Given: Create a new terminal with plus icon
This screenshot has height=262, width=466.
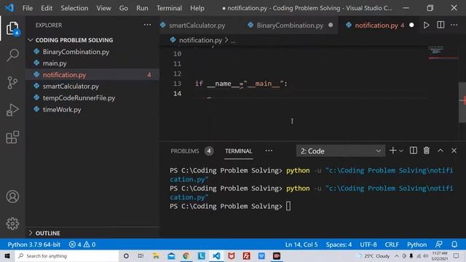Looking at the screenshot, I should point(392,151).
